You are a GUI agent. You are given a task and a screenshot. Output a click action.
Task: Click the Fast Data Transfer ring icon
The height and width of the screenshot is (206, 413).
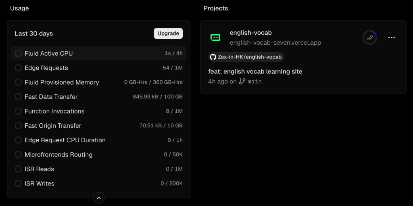[x=18, y=97]
